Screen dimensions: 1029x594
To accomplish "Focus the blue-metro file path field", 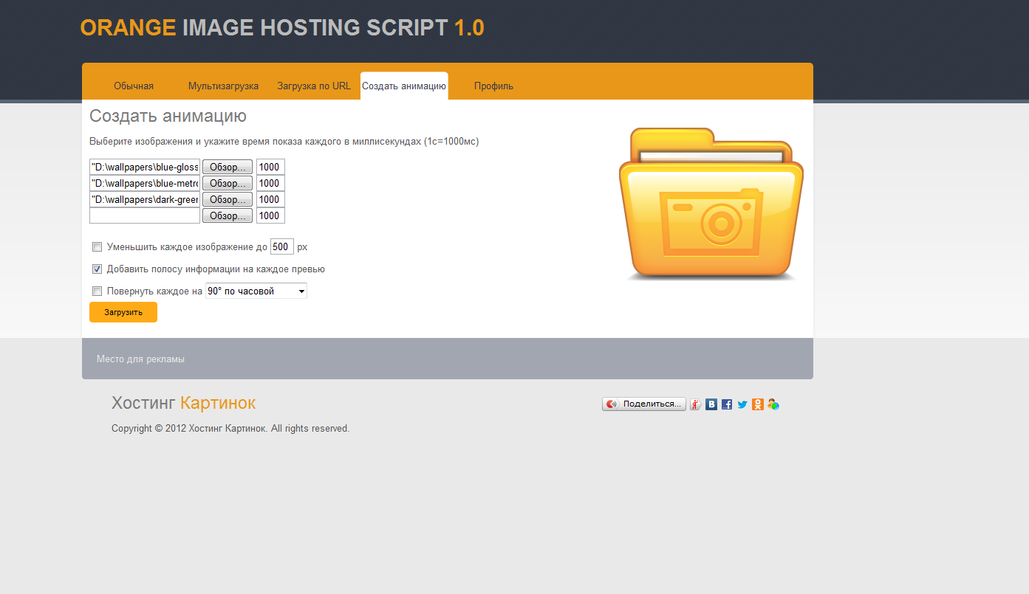I will pyautogui.click(x=145, y=183).
